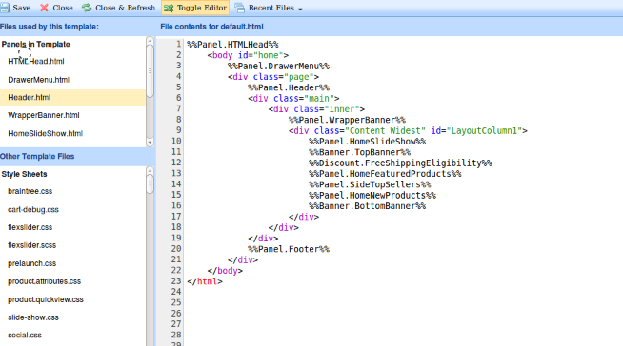Viewport: 623px width, 346px height.
Task: Open flexslider.scss stylesheet
Action: pyautogui.click(x=32, y=245)
